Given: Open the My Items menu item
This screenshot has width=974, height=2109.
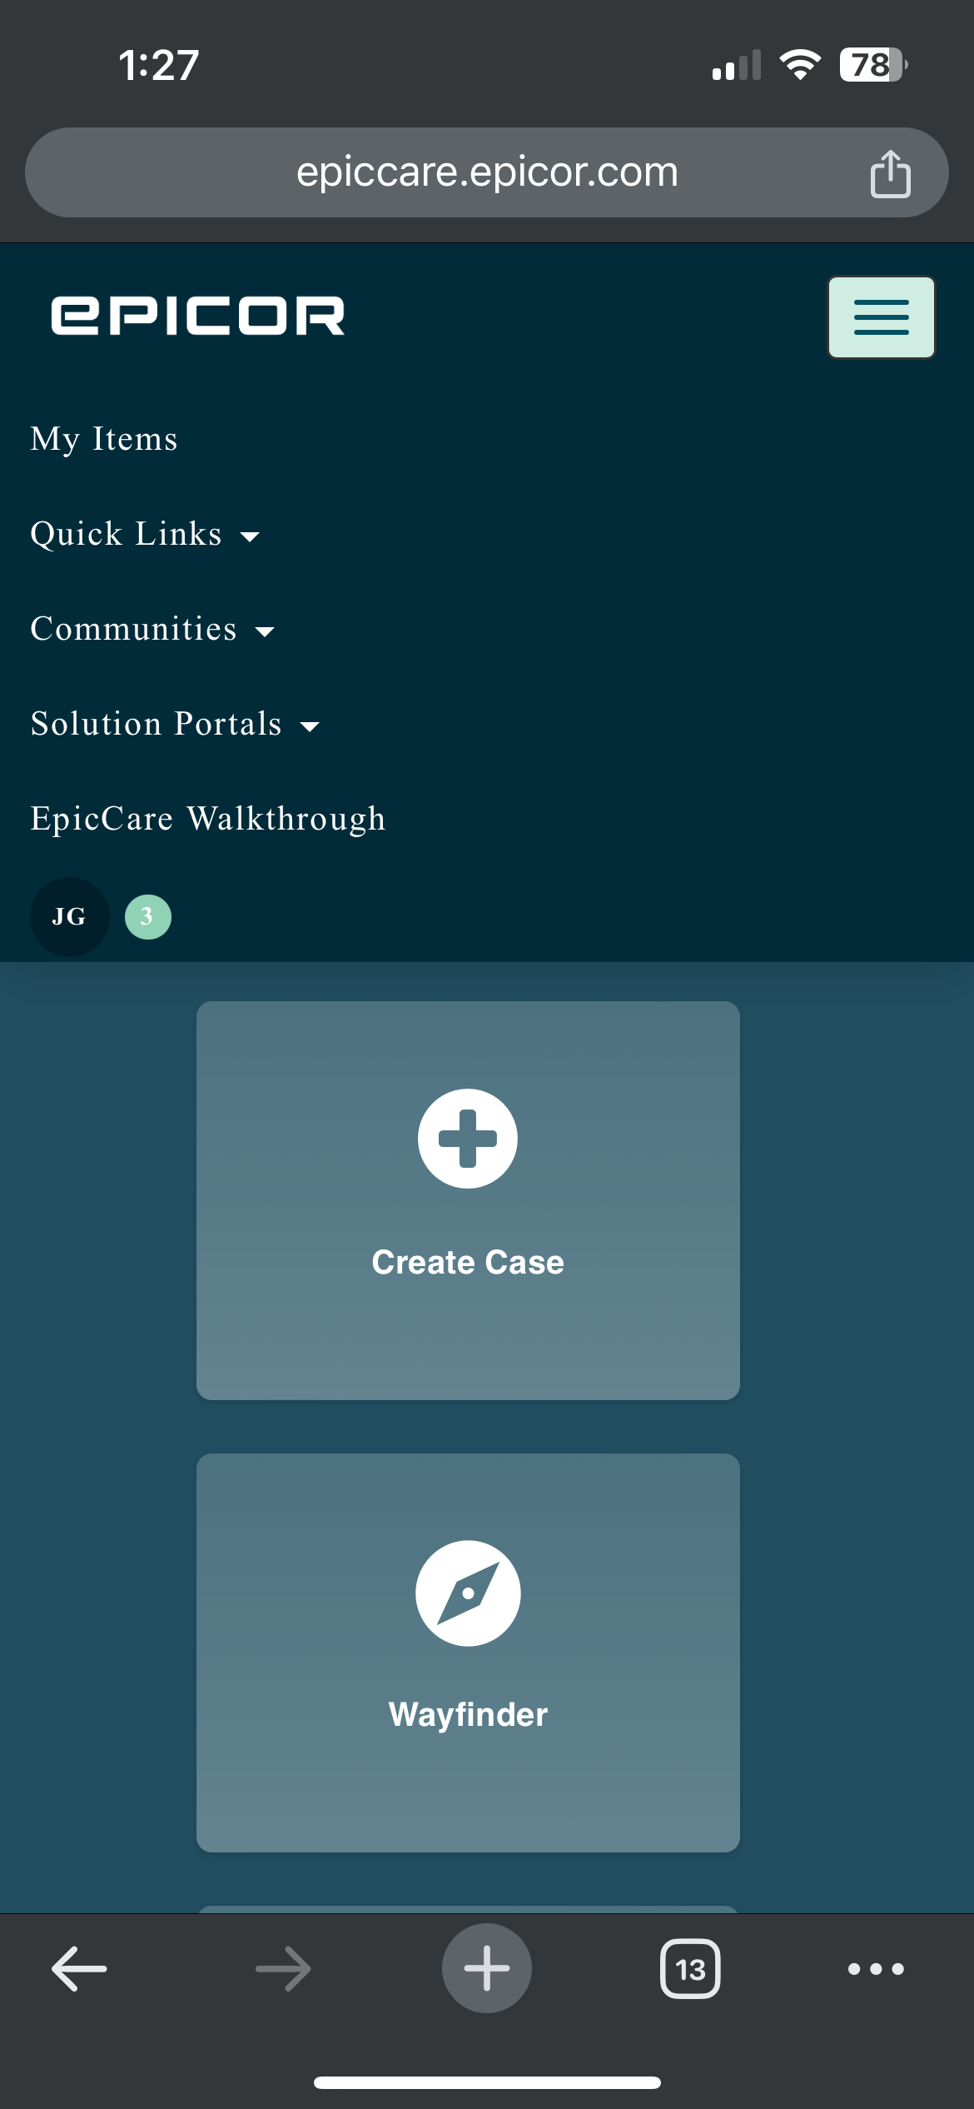Looking at the screenshot, I should click(x=104, y=439).
